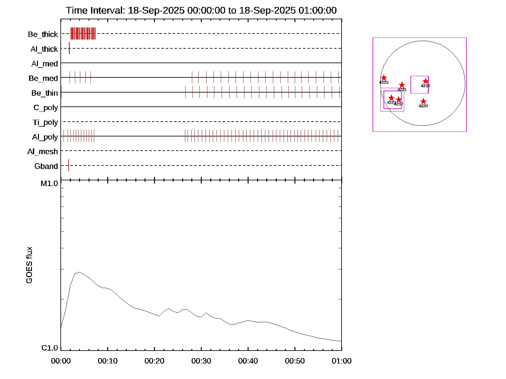Click the red Gband exposure marker

(x=69, y=165)
